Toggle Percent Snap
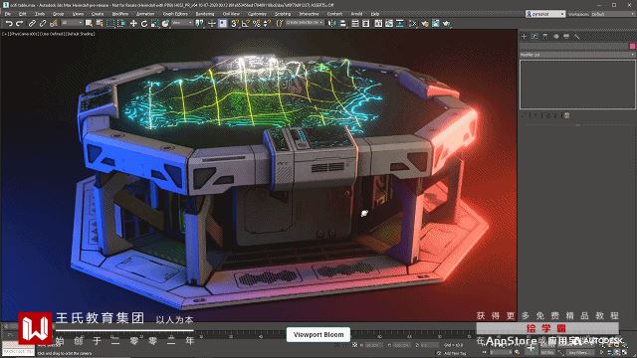 (x=257, y=24)
